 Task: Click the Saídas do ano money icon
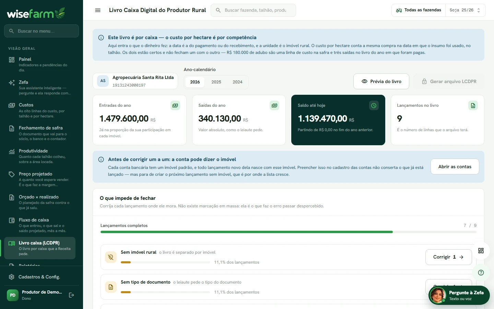click(274, 105)
